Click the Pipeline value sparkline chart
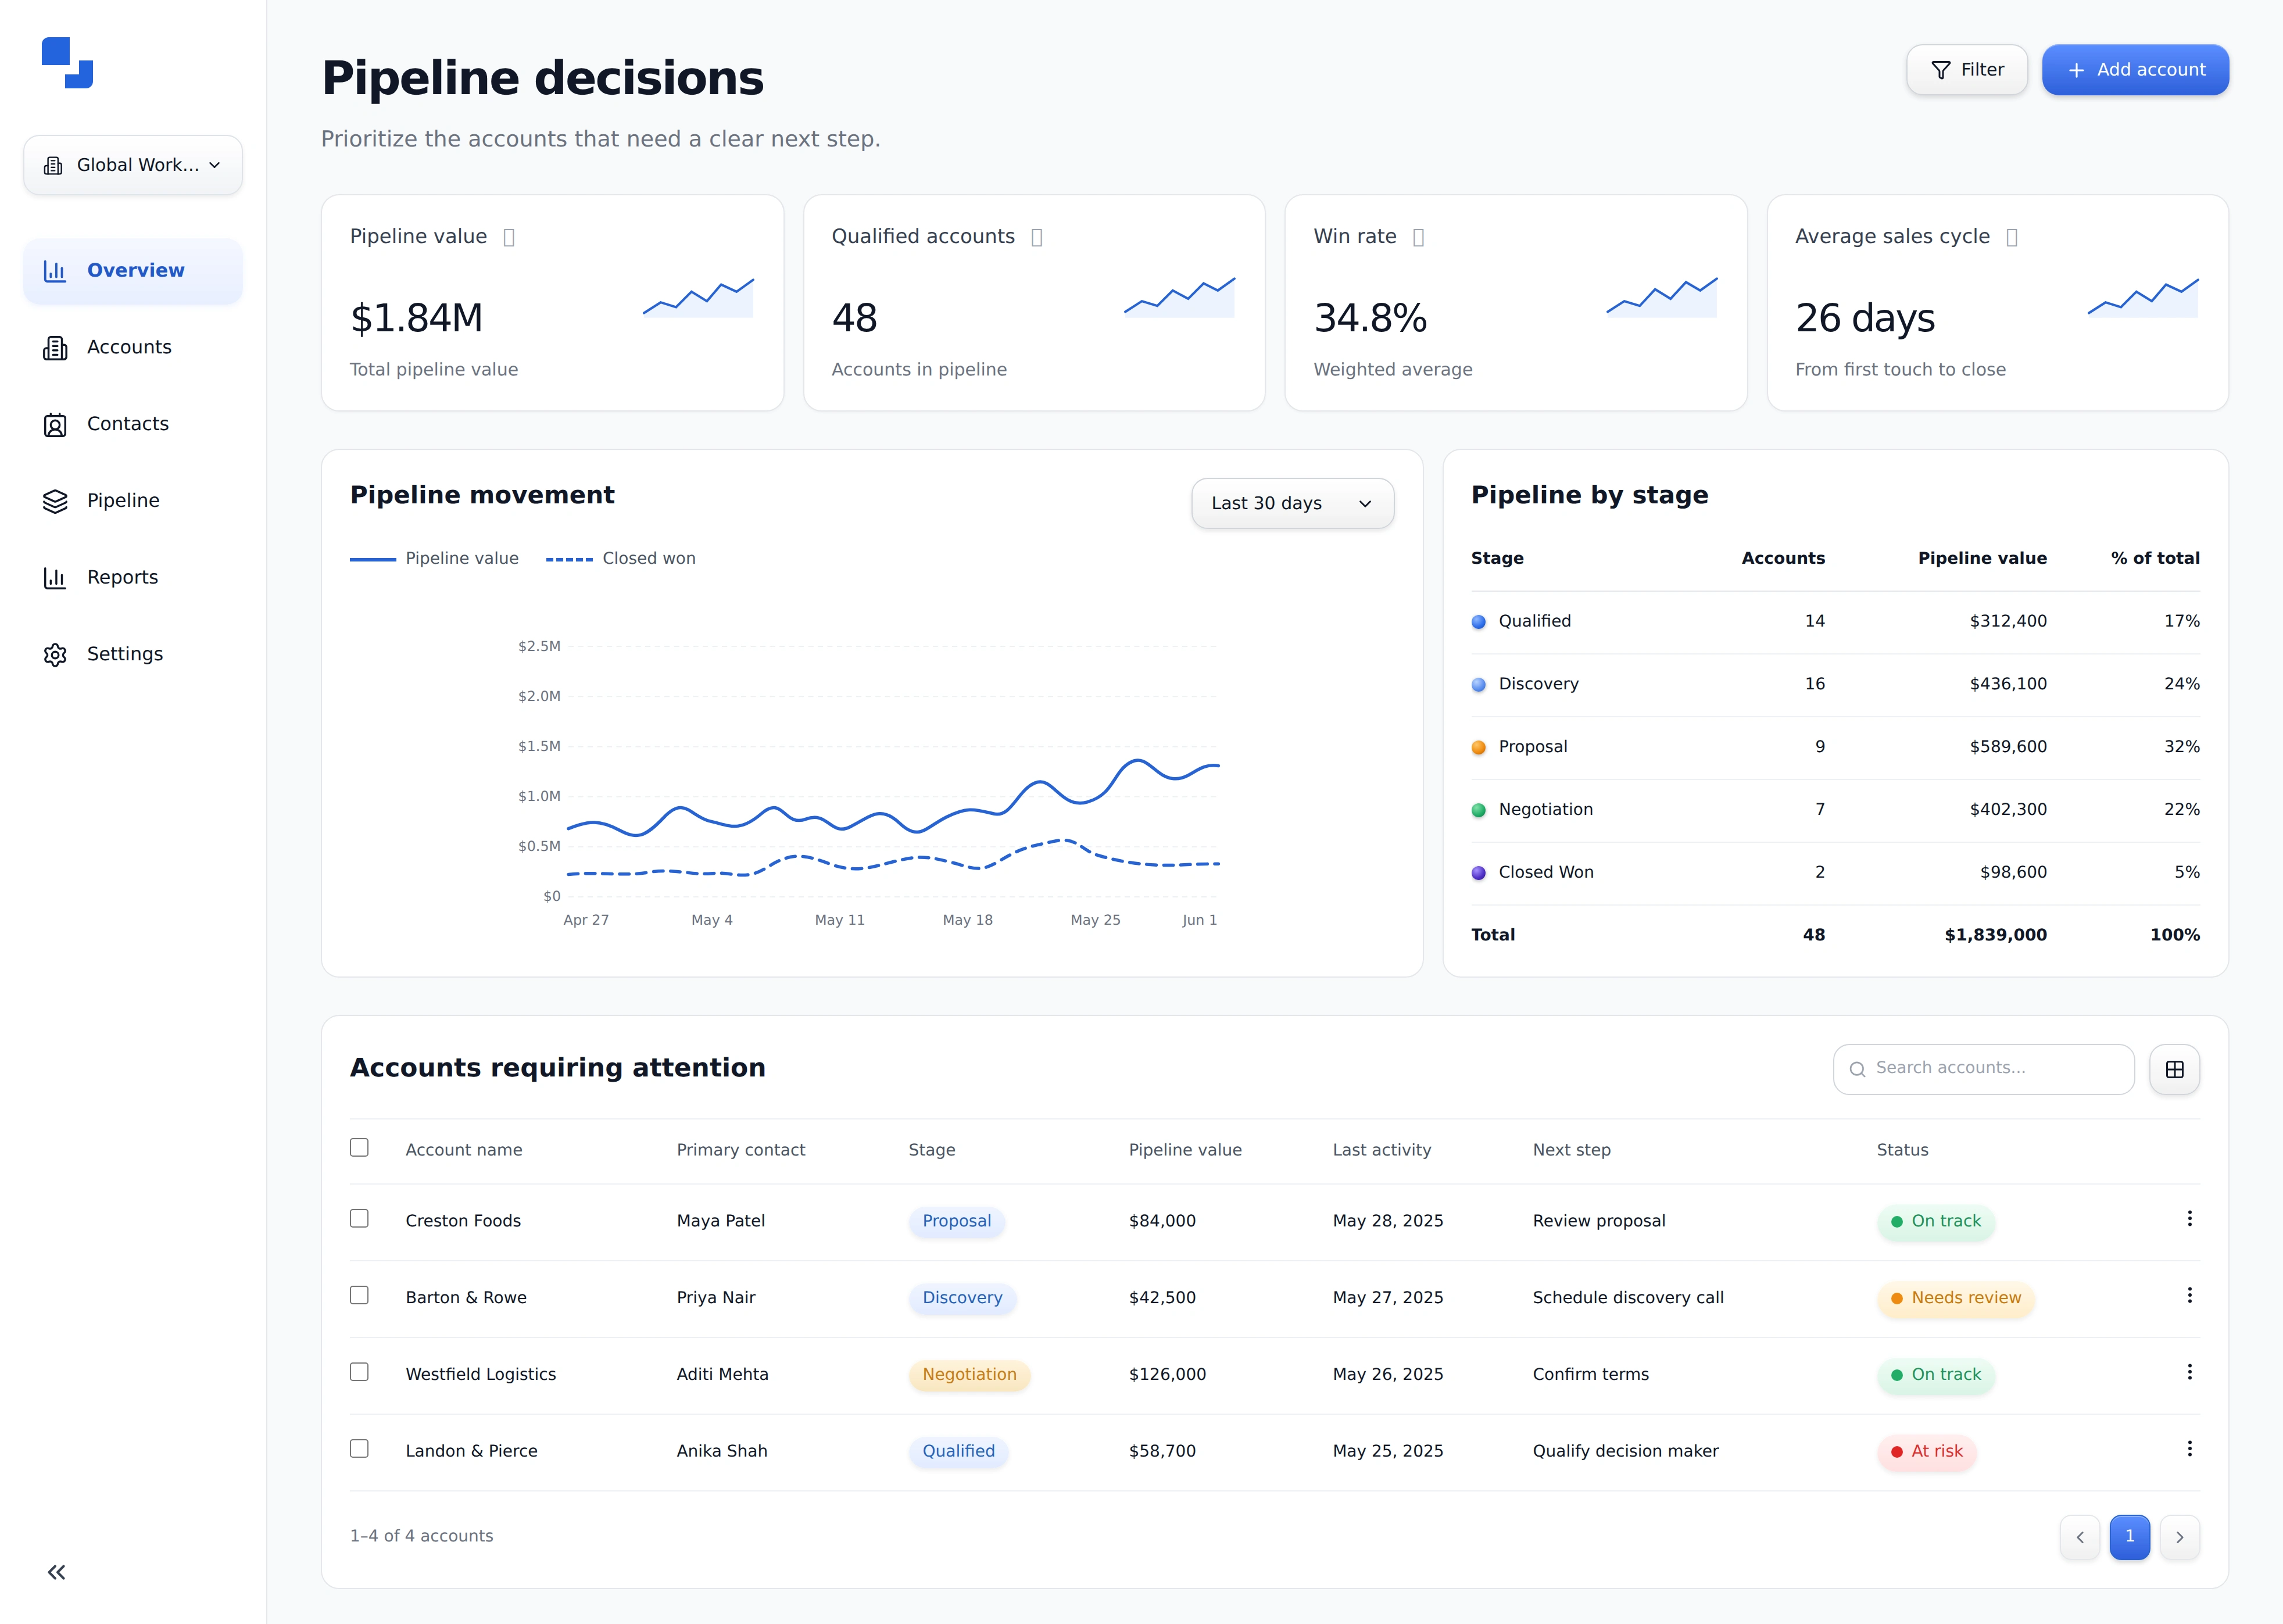The height and width of the screenshot is (1624, 2283). click(698, 297)
